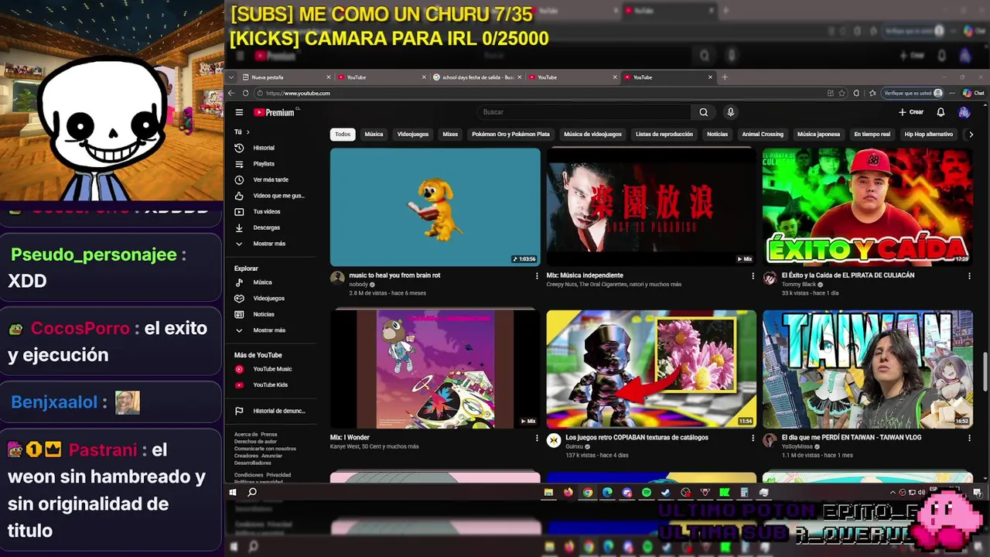Open El Éxito y la Caída video thumbnail

click(868, 207)
